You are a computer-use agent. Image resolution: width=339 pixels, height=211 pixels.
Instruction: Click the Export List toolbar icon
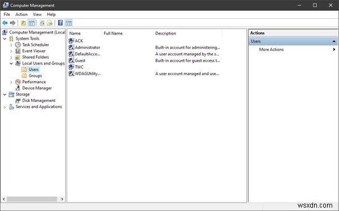[50, 23]
